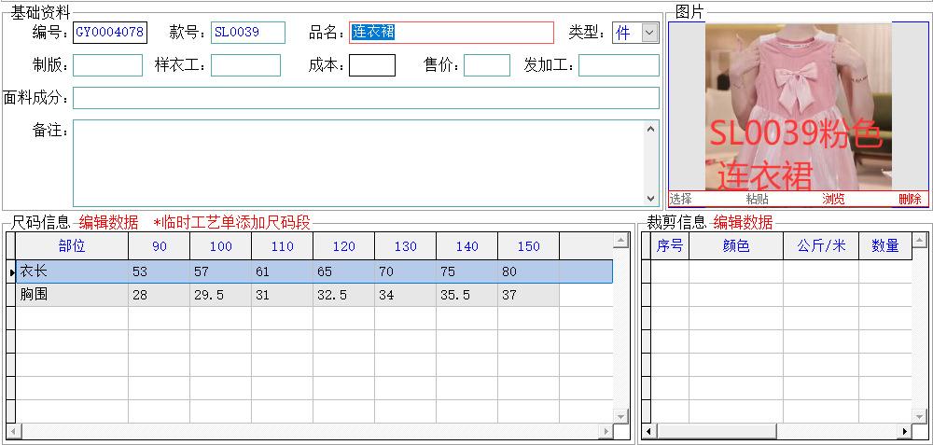Image resolution: width=933 pixels, height=445 pixels.
Task: Click the 备注 scrollbar up arrow
Action: (x=651, y=129)
